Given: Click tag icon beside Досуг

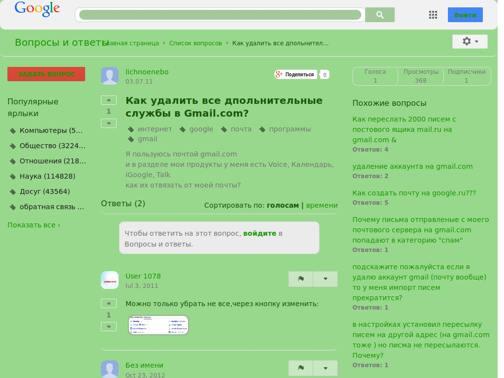Looking at the screenshot, I should coord(12,192).
